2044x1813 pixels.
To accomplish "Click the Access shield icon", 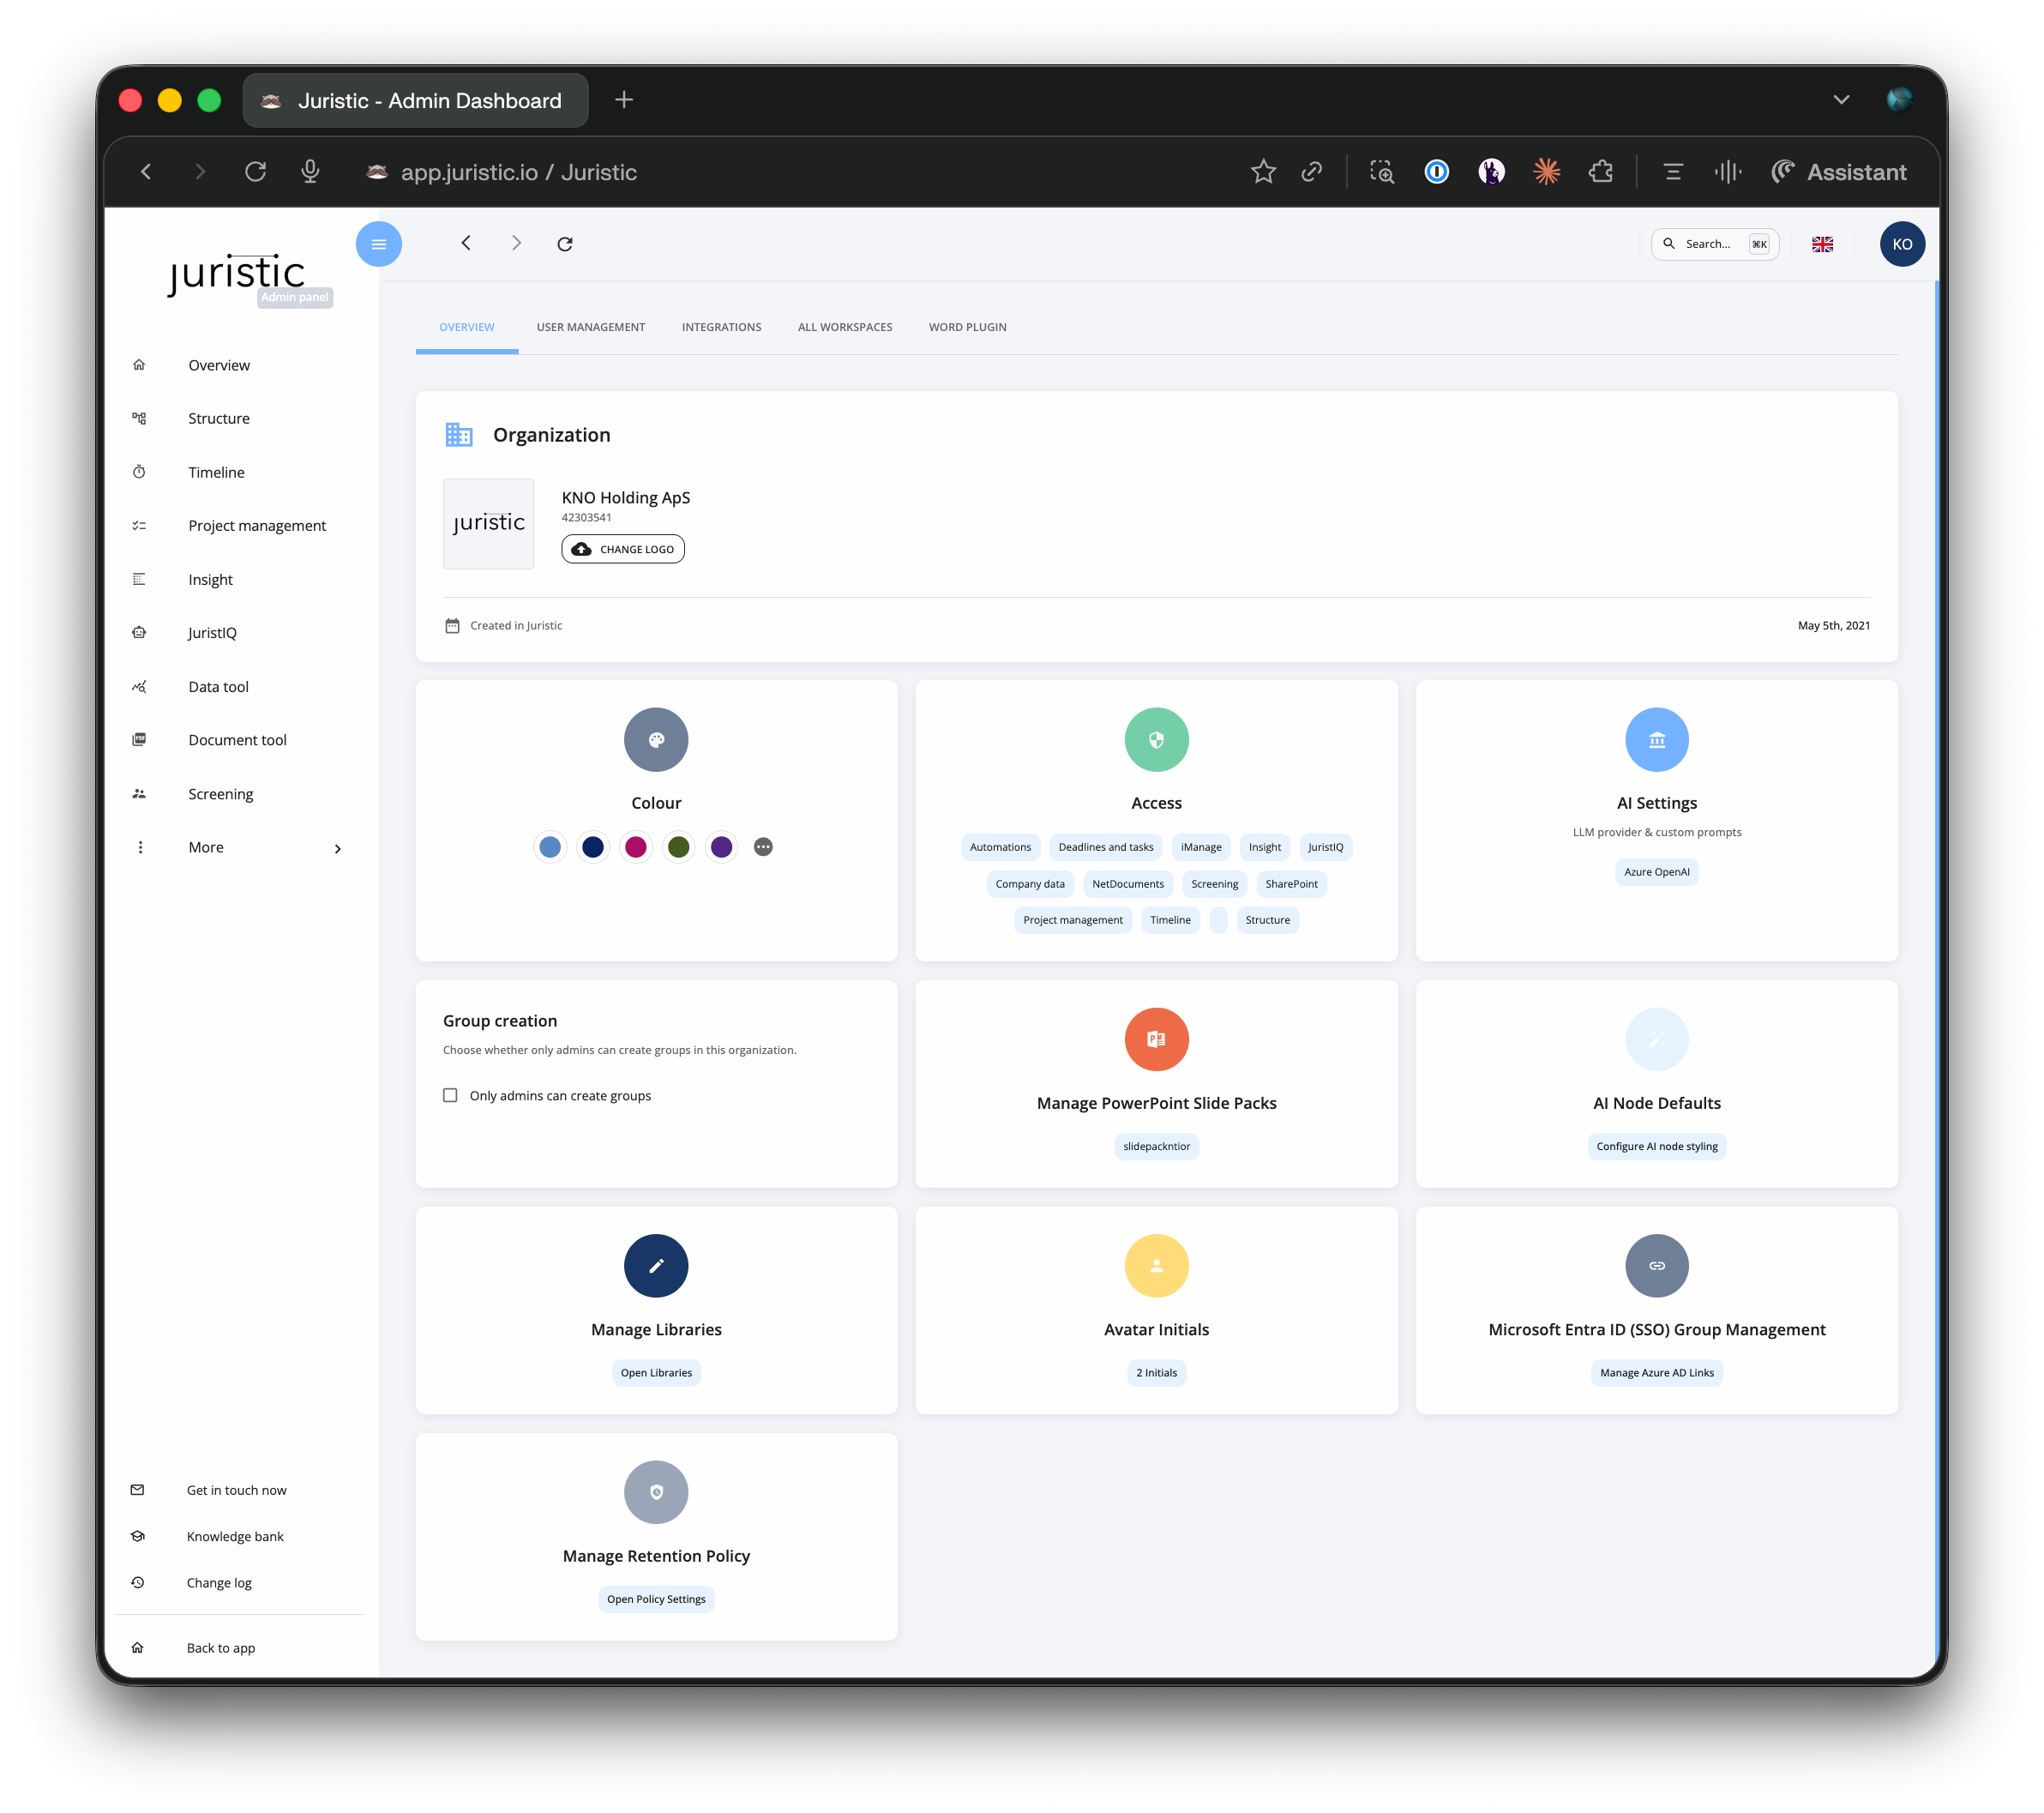I will point(1156,740).
